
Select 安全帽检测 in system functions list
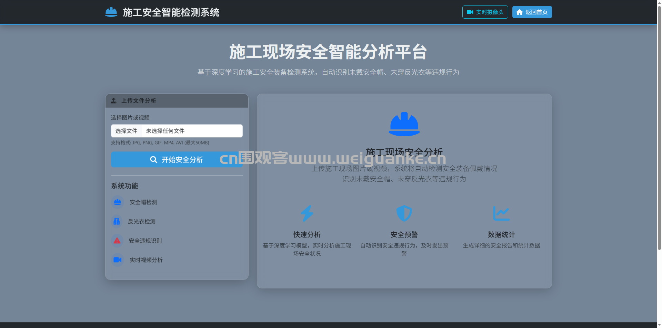pyautogui.click(x=143, y=202)
